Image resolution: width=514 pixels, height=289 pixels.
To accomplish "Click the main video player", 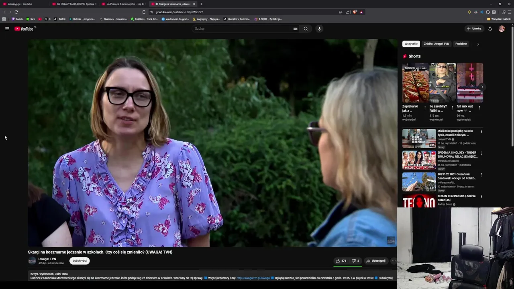I will pos(212,143).
